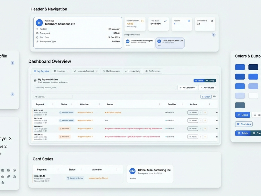Open the $16,134.45 payment order
The height and width of the screenshot is (196, 261).
193,112
